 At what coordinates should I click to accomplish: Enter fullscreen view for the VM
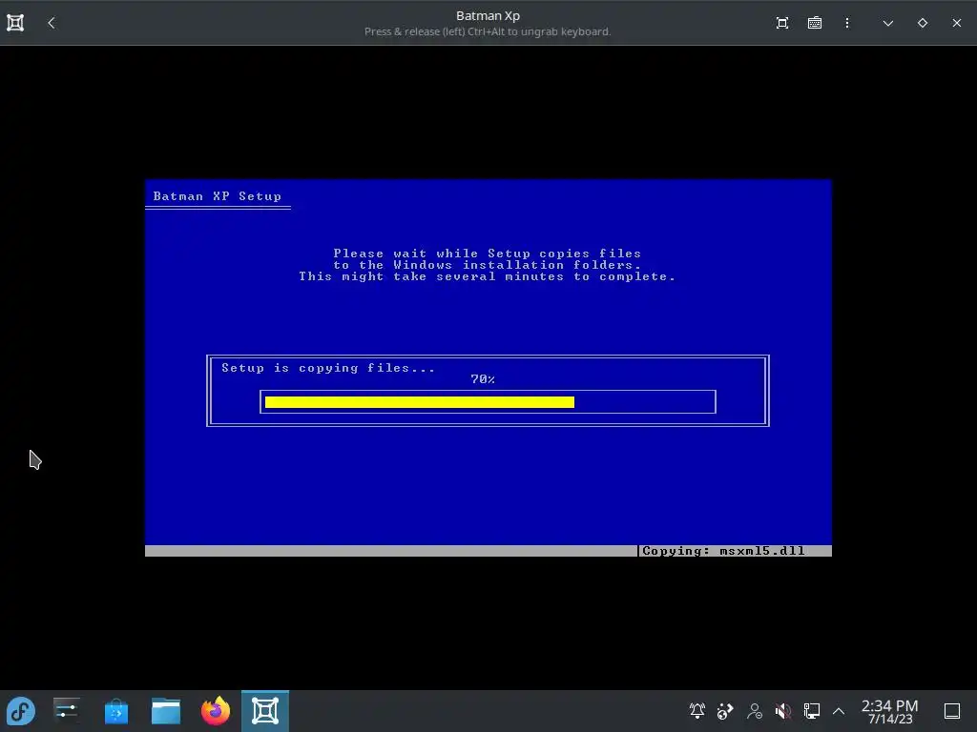782,23
